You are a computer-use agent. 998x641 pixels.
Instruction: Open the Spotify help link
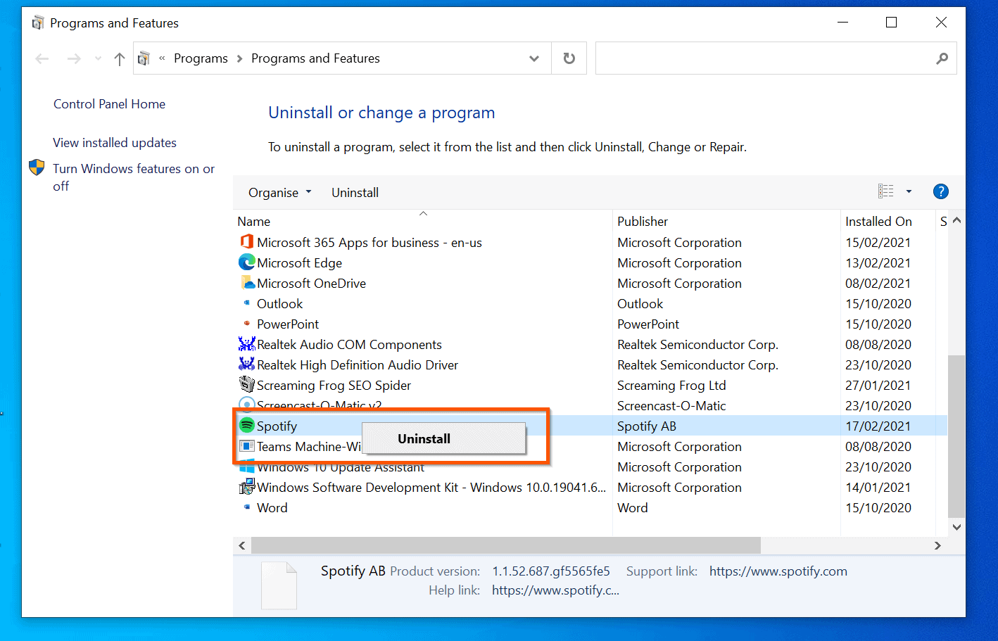tap(555, 590)
